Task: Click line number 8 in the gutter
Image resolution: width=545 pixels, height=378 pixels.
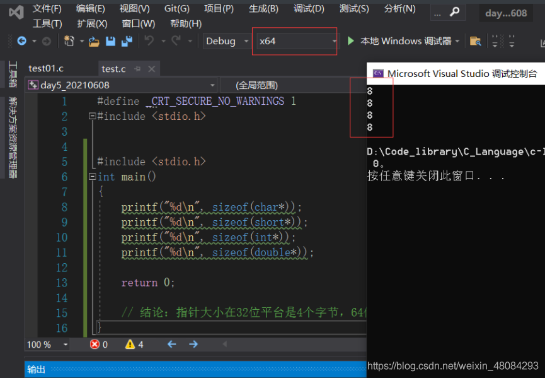Action: [64, 207]
